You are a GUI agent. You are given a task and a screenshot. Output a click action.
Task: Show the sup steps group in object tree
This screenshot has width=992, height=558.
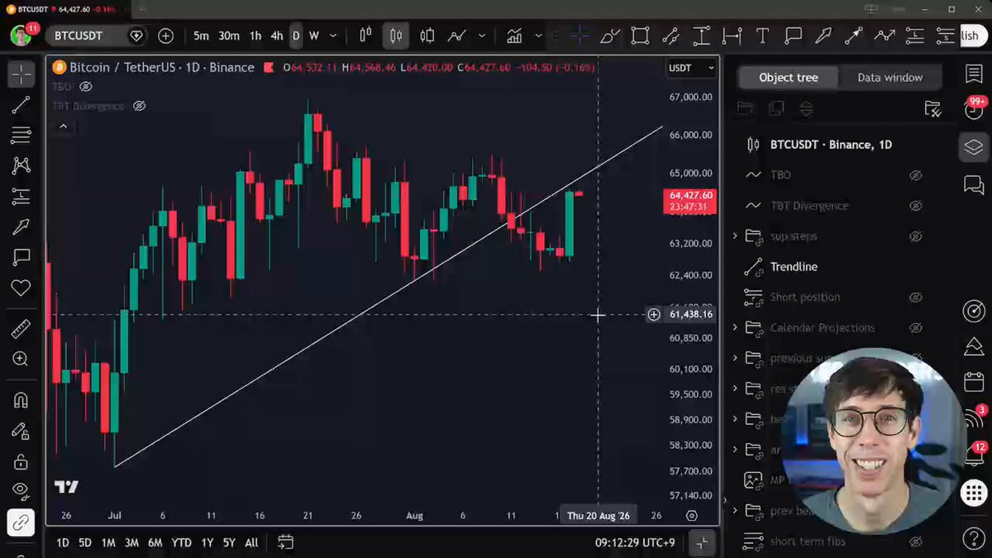pyautogui.click(x=915, y=236)
